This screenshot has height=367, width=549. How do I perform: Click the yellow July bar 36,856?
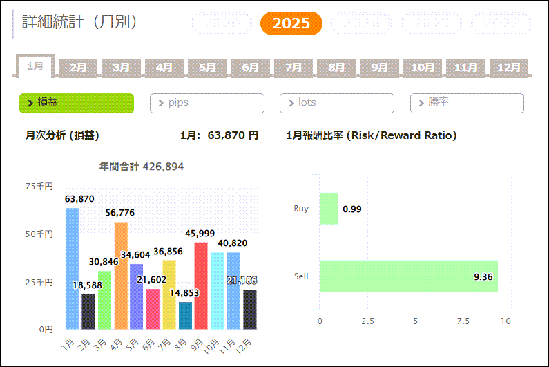click(169, 295)
